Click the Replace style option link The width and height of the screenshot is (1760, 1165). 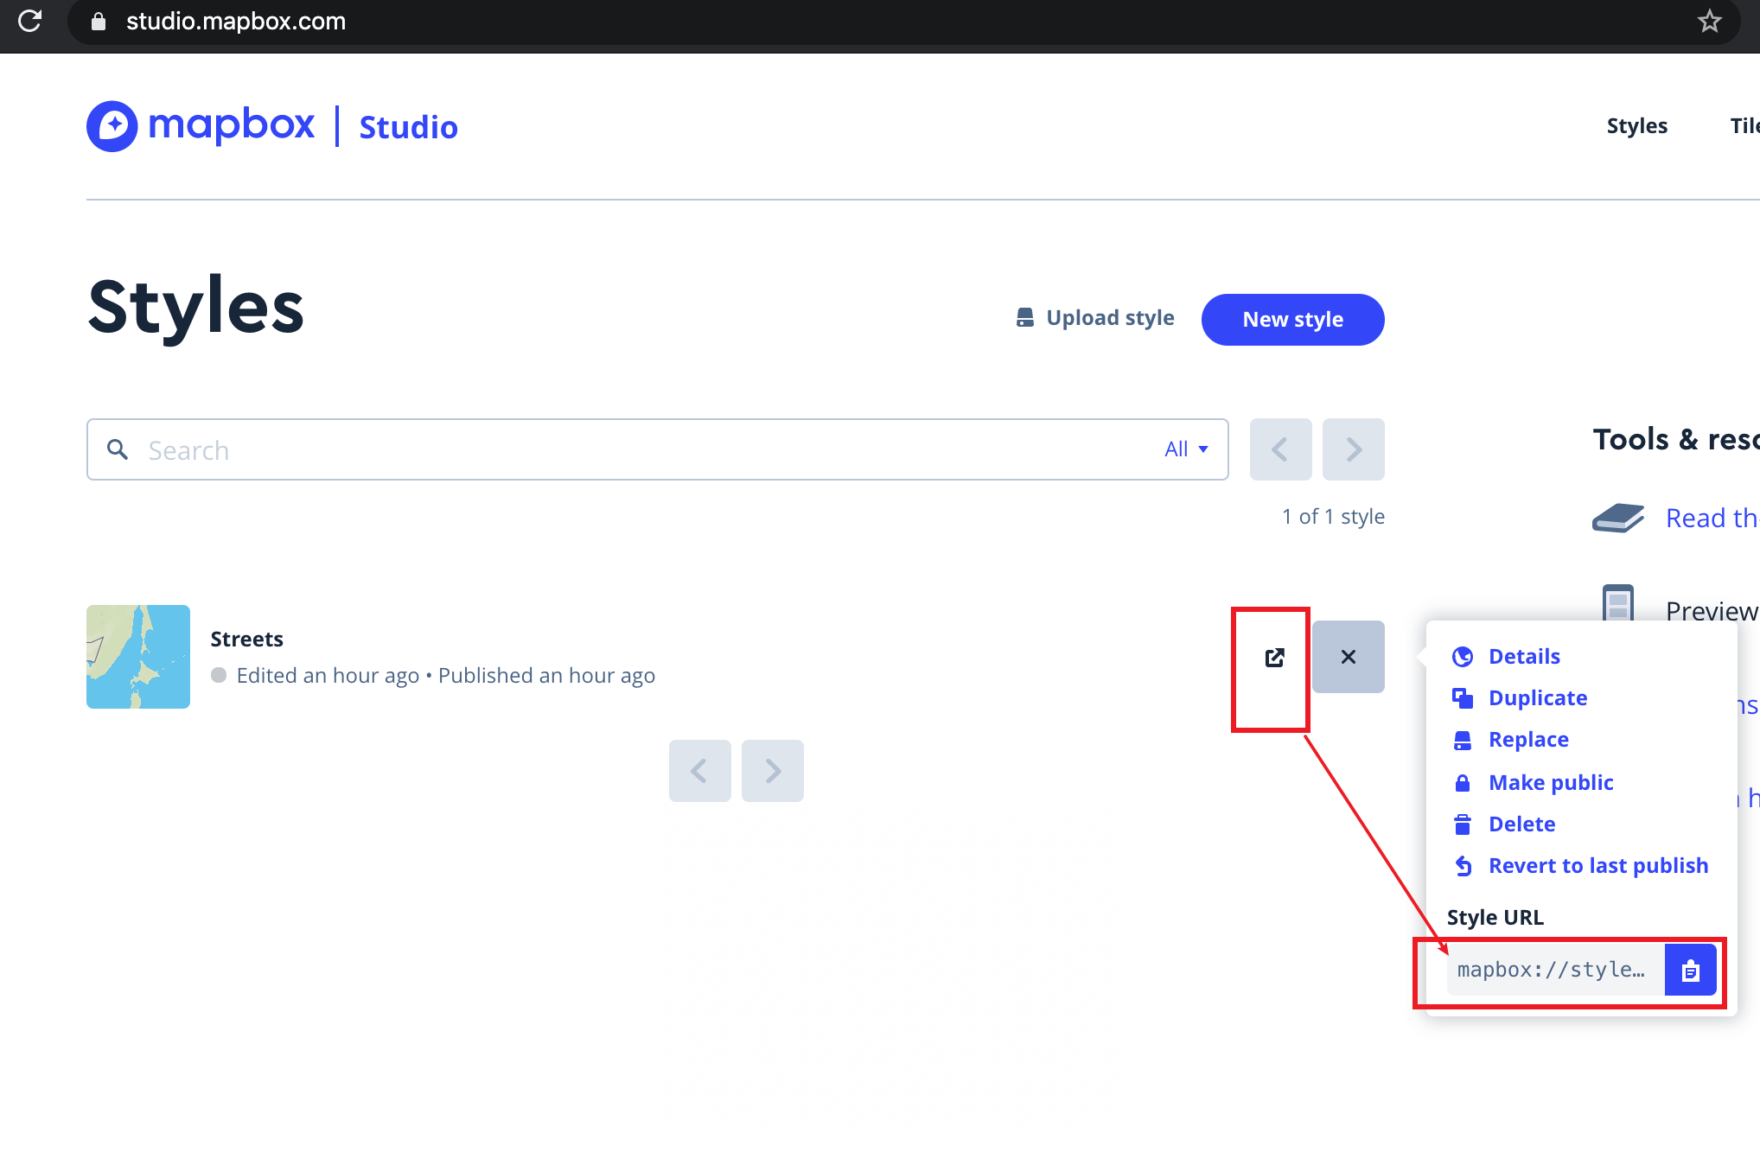pyautogui.click(x=1528, y=740)
